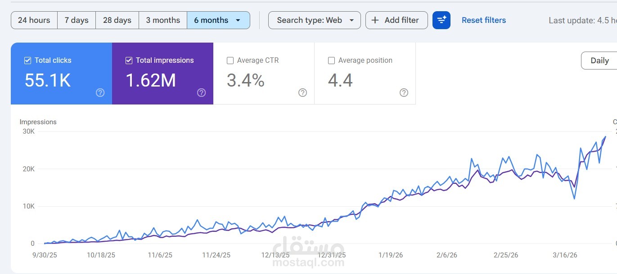
Task: Enable the Average CTR checkbox
Action: click(x=230, y=61)
